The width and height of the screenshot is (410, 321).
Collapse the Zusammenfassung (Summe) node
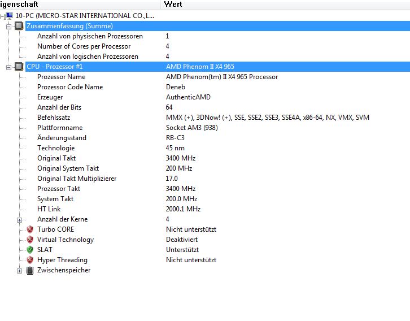9,27
